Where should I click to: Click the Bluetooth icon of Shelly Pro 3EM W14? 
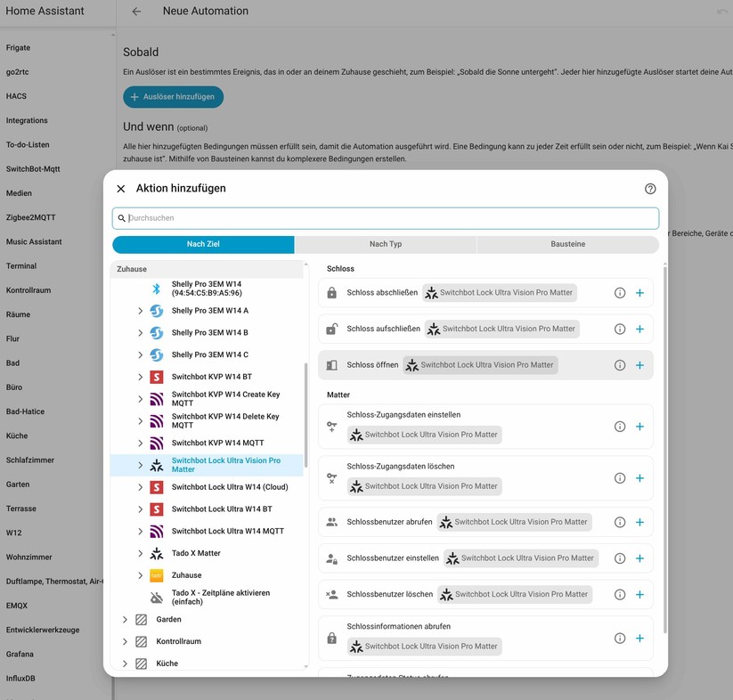156,289
